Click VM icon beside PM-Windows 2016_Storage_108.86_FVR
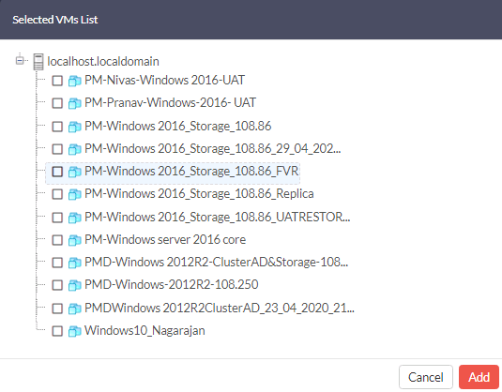 pyautogui.click(x=74, y=172)
